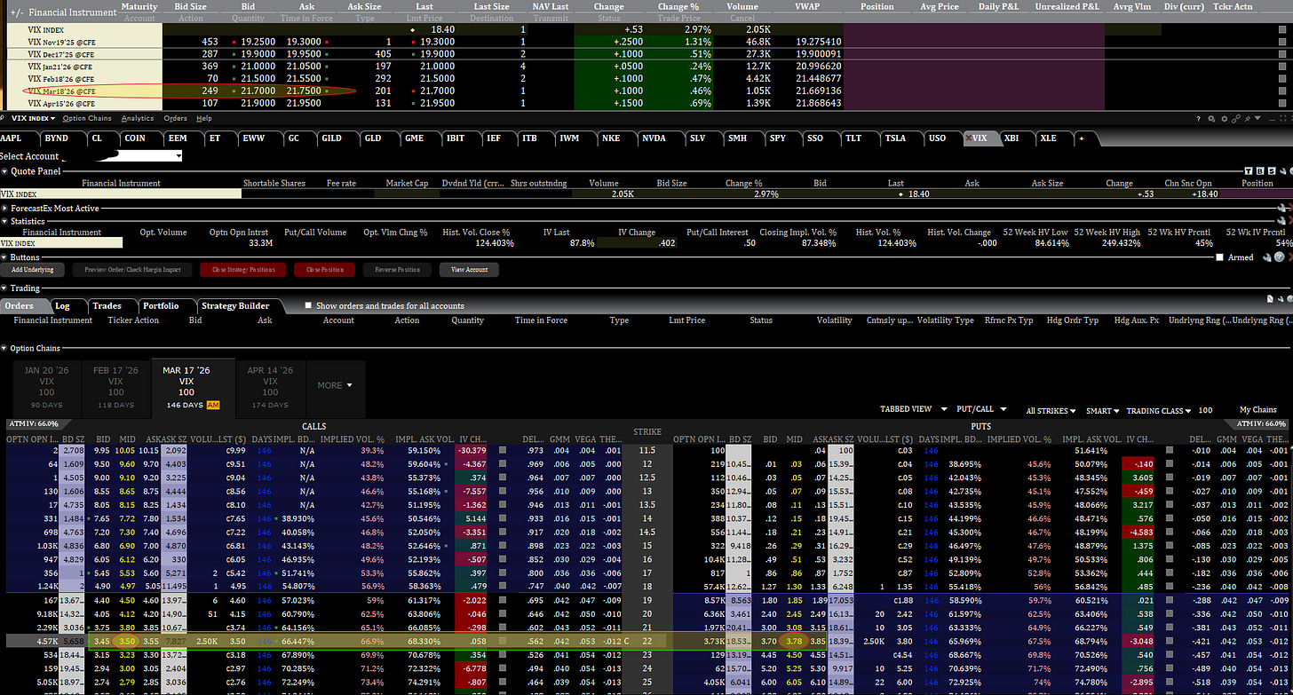Open the My Chains link
Image resolution: width=1293 pixels, height=695 pixels.
[1257, 409]
